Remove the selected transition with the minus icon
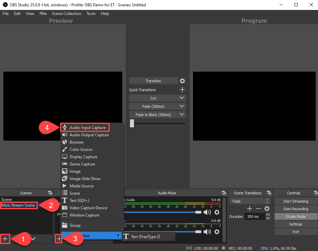 pos(258,209)
